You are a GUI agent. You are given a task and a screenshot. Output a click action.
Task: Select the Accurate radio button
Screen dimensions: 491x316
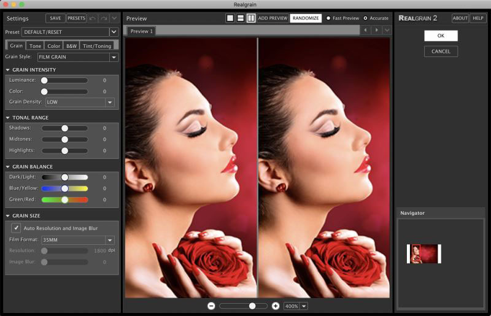click(x=365, y=18)
